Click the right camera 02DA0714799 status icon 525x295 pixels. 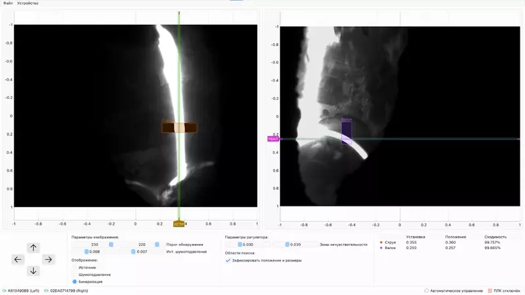tap(47, 290)
